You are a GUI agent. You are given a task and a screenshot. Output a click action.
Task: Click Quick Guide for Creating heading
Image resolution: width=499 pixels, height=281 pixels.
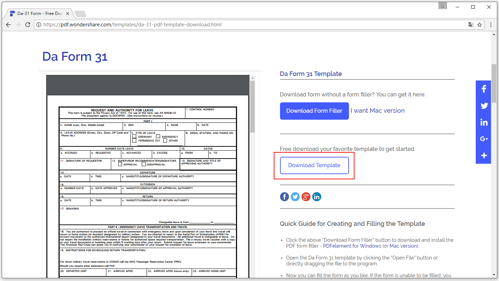[x=352, y=224]
